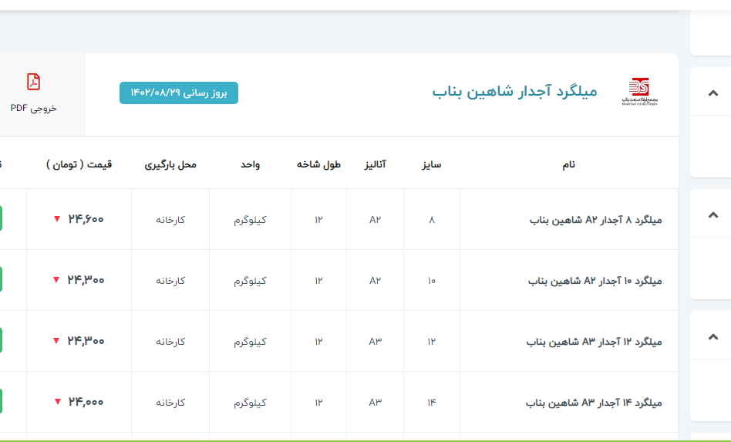Click red price arrow in 14 mm rebar row
Viewport: 731px width, 442px height.
click(56, 402)
